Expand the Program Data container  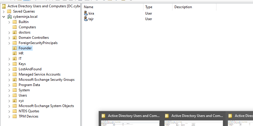[x=9, y=85]
